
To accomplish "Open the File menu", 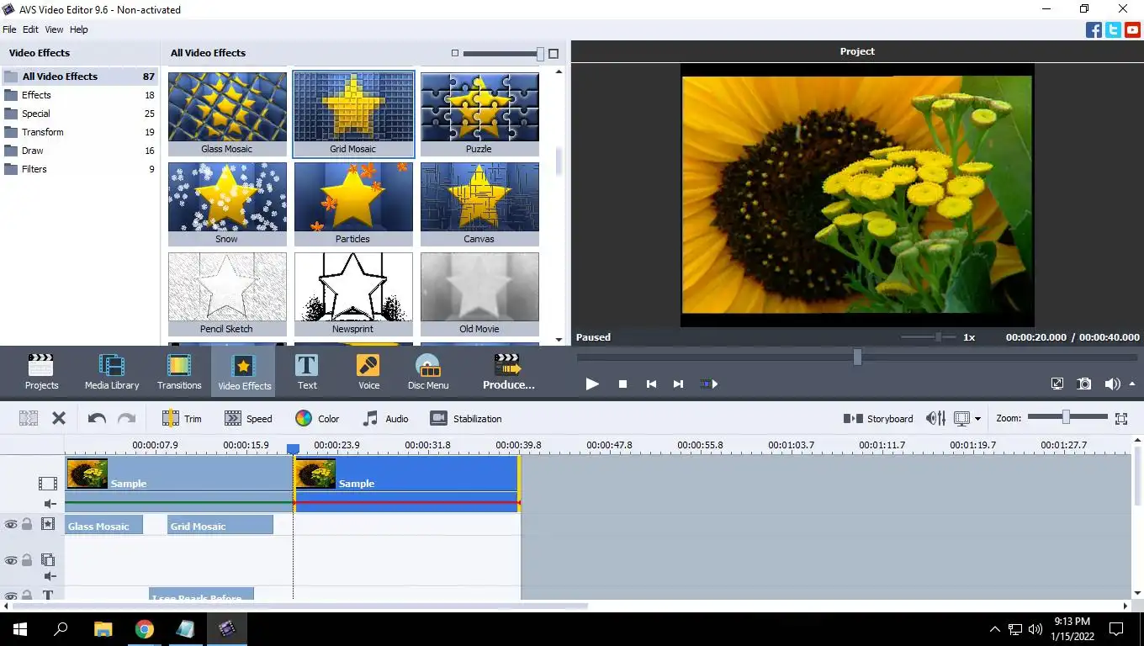I will [x=9, y=29].
